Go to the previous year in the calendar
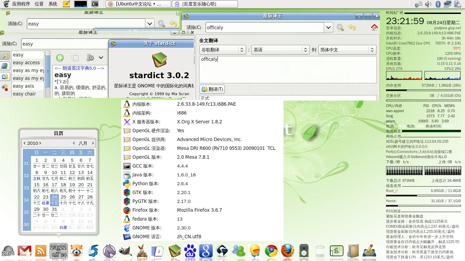The height and width of the screenshot is (261, 465). 25,143
